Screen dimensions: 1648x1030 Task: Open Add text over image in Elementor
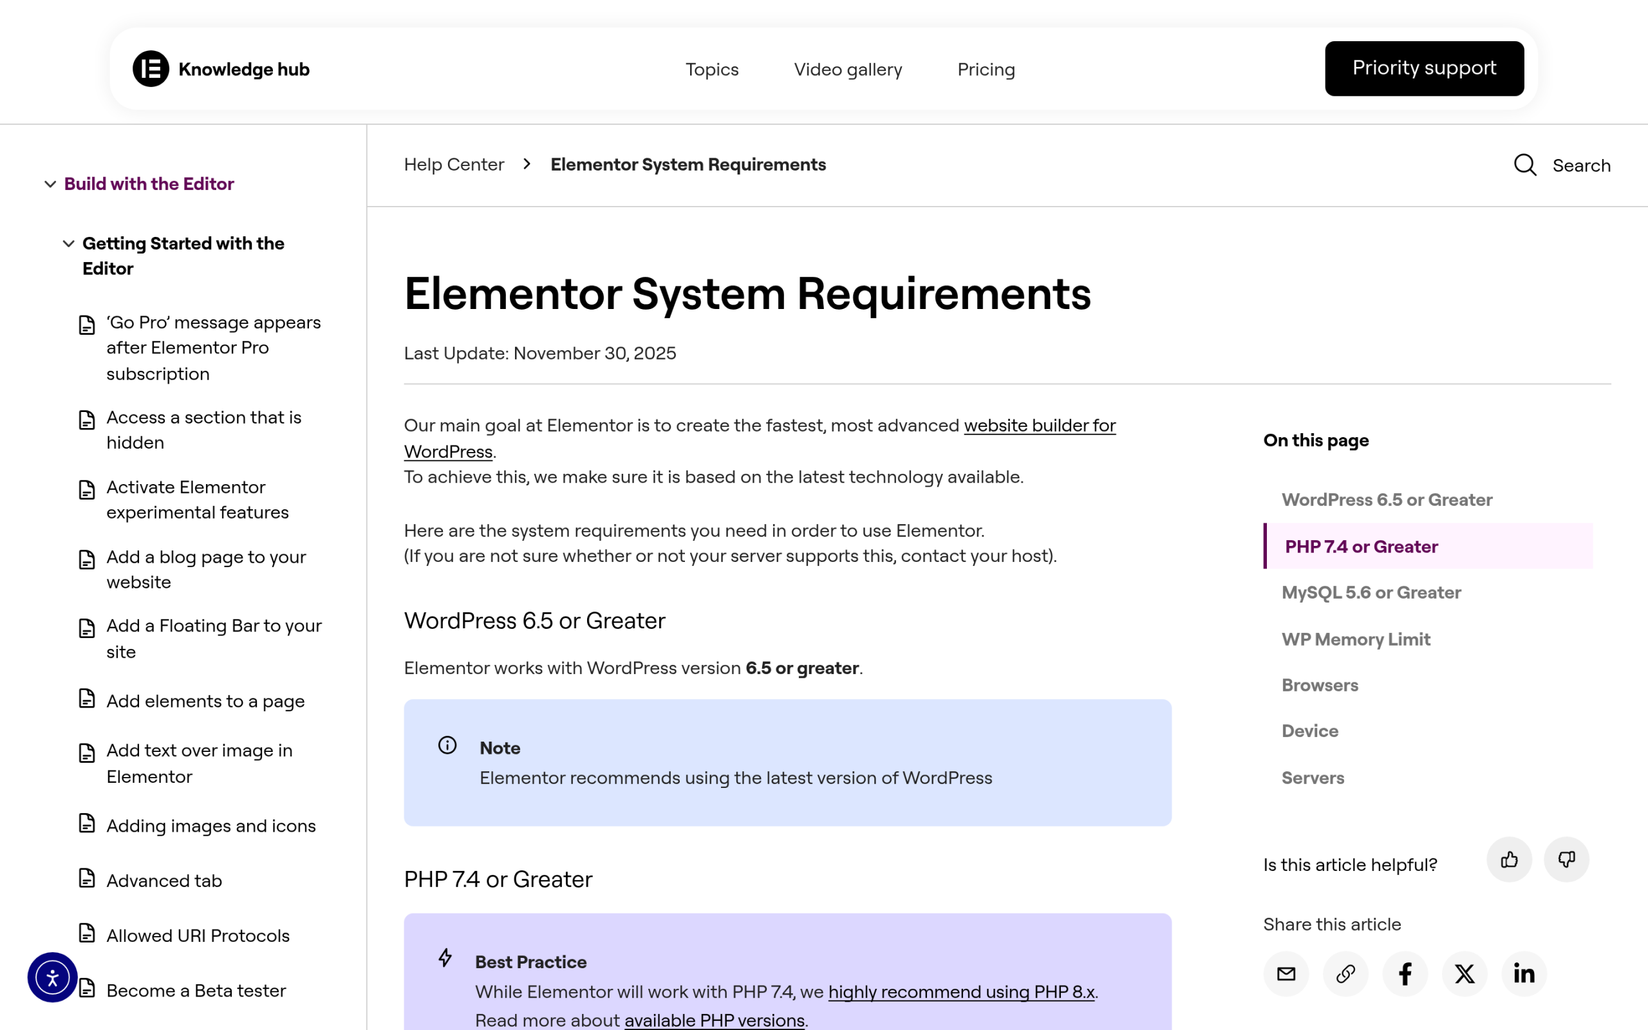[x=200, y=763]
